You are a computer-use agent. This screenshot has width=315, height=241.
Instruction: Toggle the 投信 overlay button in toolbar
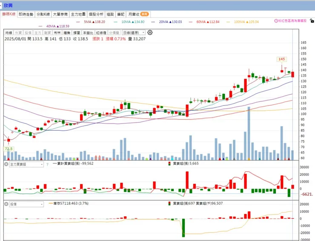pos(28,32)
